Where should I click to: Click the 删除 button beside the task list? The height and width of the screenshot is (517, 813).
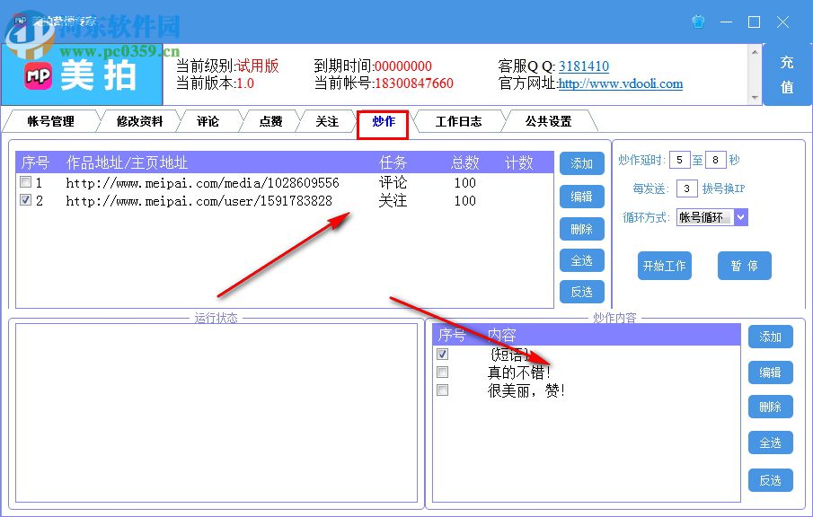tap(581, 228)
